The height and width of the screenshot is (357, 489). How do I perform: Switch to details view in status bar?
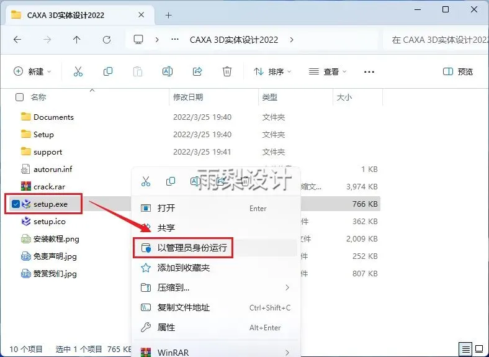coord(465,349)
